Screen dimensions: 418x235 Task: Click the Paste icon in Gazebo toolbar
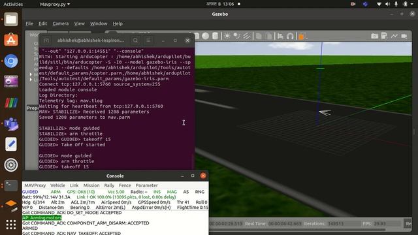pyautogui.click(x=268, y=36)
